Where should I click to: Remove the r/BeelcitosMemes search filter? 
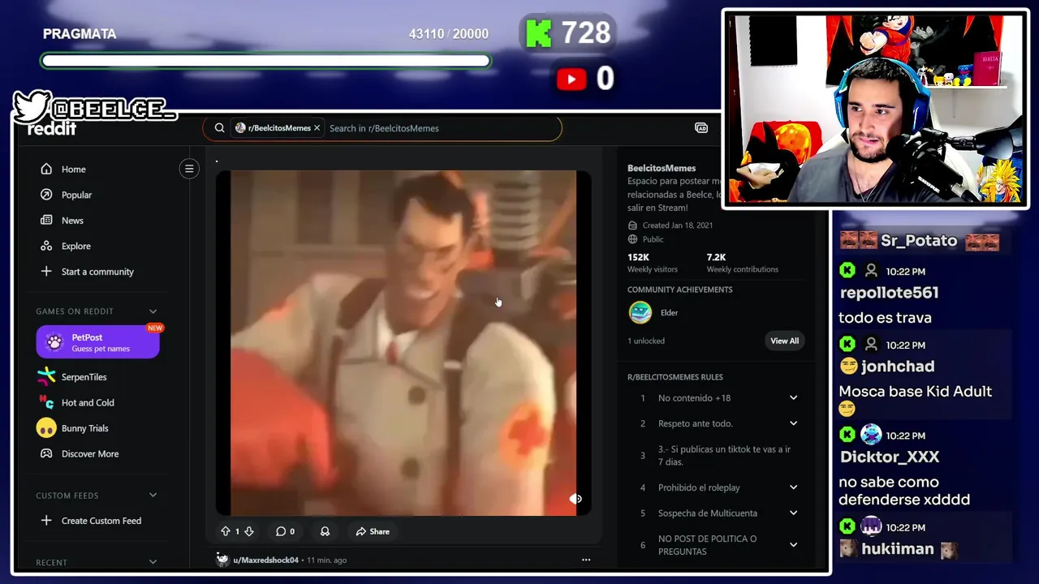[317, 128]
